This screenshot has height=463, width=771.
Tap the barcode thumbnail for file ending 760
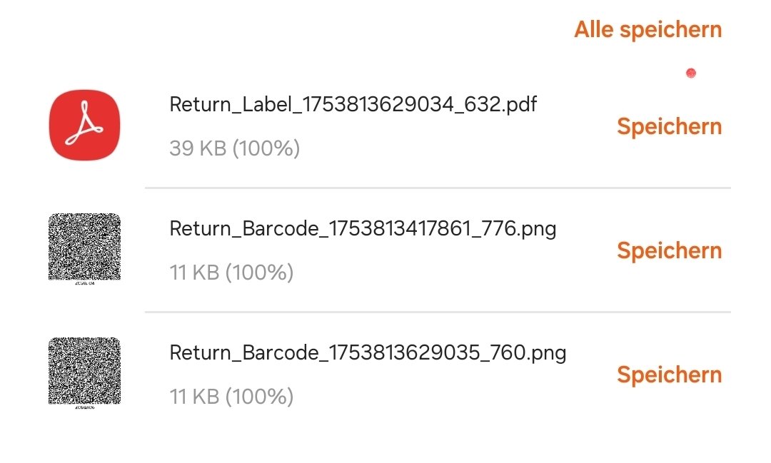(84, 370)
